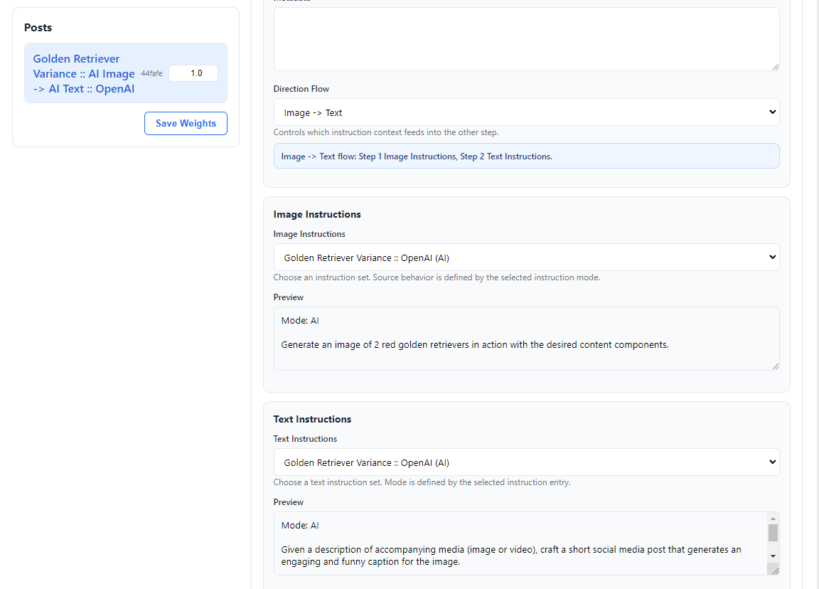Focus the post weight field showing 1.0
819x589 pixels.
pos(193,73)
